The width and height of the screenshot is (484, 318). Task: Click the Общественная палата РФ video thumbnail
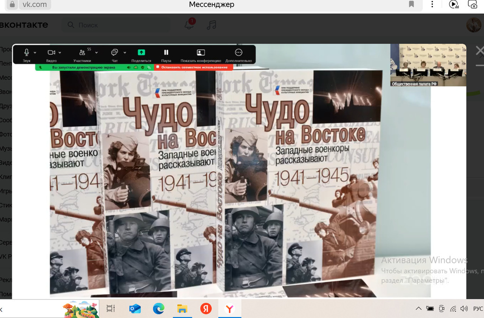tap(428, 65)
